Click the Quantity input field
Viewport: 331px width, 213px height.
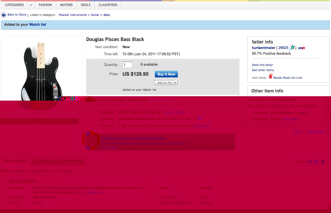click(x=127, y=65)
